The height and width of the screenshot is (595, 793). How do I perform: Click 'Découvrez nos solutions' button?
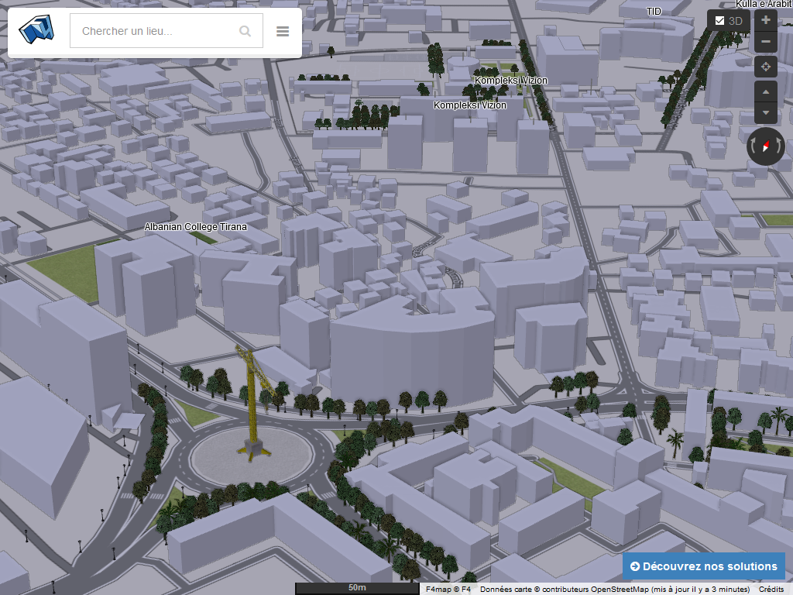point(703,566)
